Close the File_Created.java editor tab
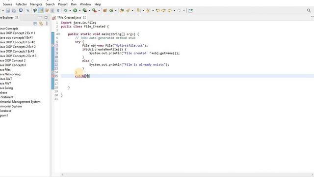Viewport: 314px width, 177px height. point(84,18)
